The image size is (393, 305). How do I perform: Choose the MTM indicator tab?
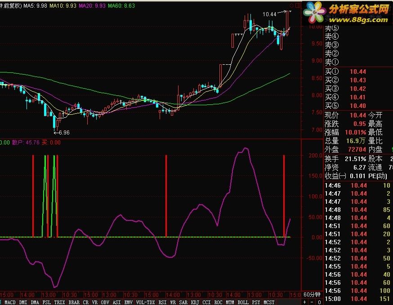pos(230,302)
